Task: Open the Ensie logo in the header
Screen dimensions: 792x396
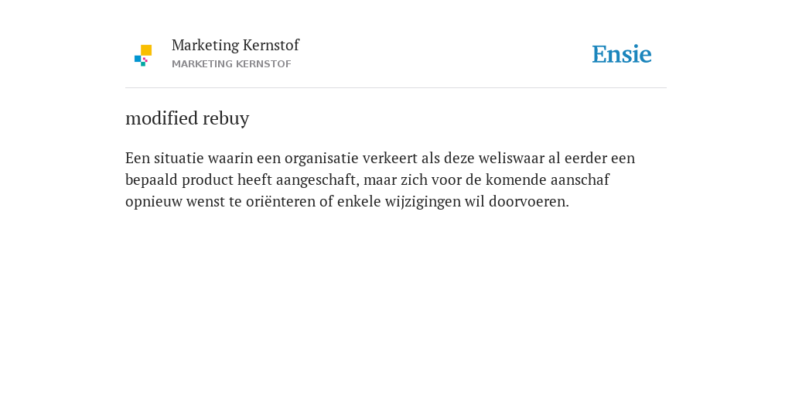Action: pos(622,55)
